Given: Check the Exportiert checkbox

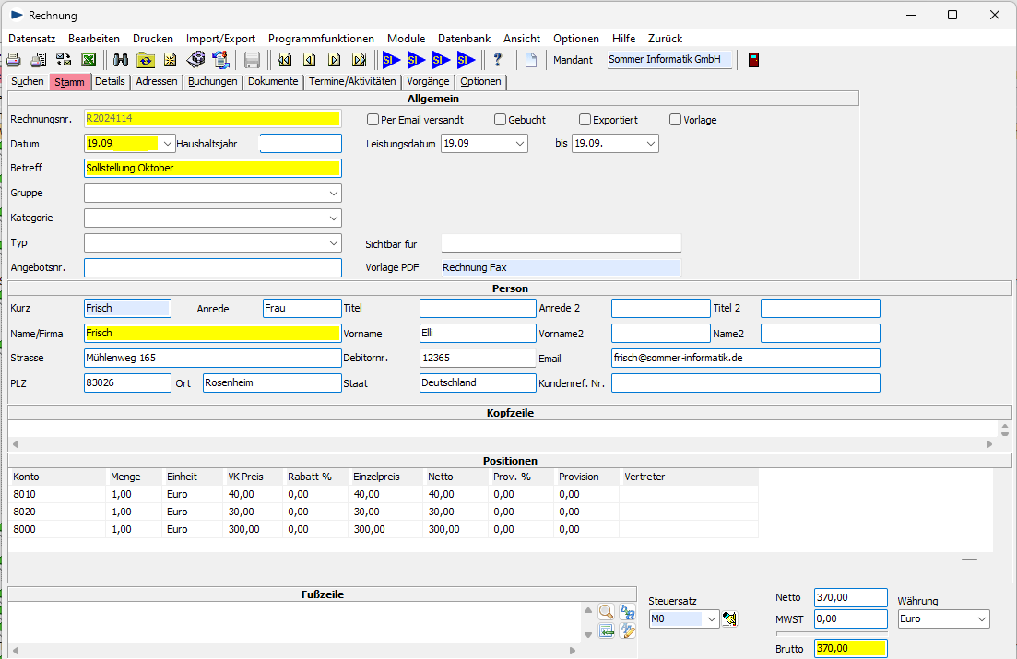Looking at the screenshot, I should click(x=585, y=120).
